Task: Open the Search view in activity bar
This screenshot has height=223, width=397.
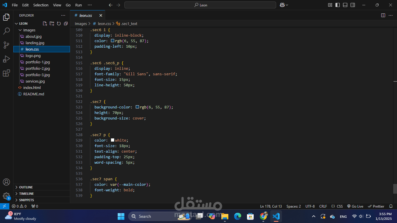Action: (6, 31)
